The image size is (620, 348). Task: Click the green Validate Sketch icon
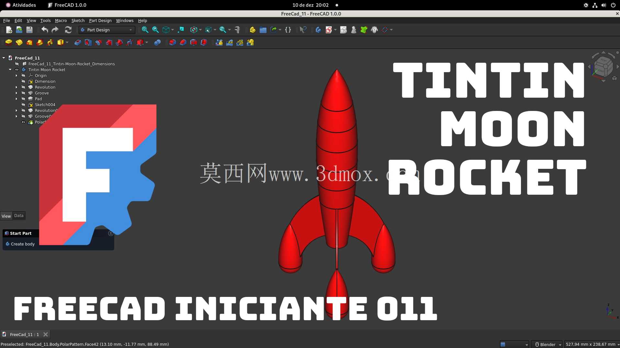tap(364, 30)
